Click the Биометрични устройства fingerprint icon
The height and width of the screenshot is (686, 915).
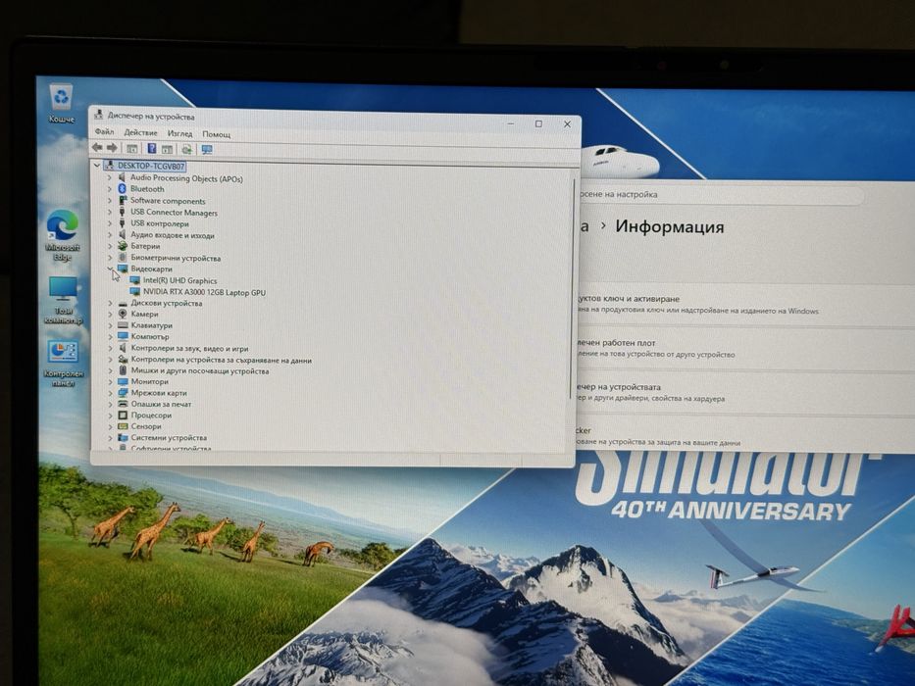tap(122, 257)
